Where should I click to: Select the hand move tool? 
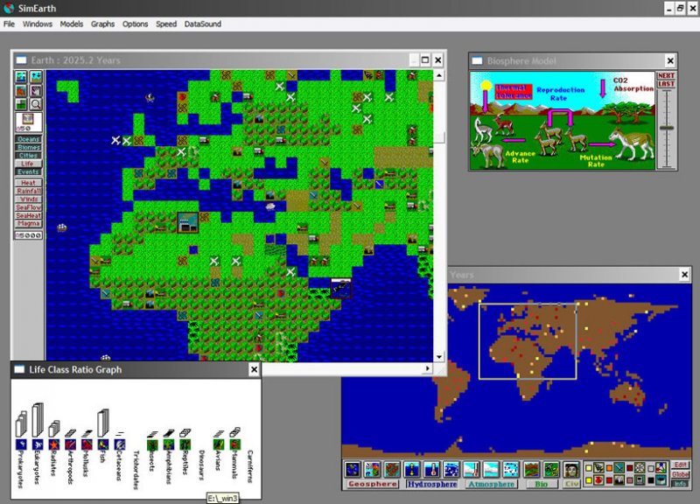pos(36,91)
